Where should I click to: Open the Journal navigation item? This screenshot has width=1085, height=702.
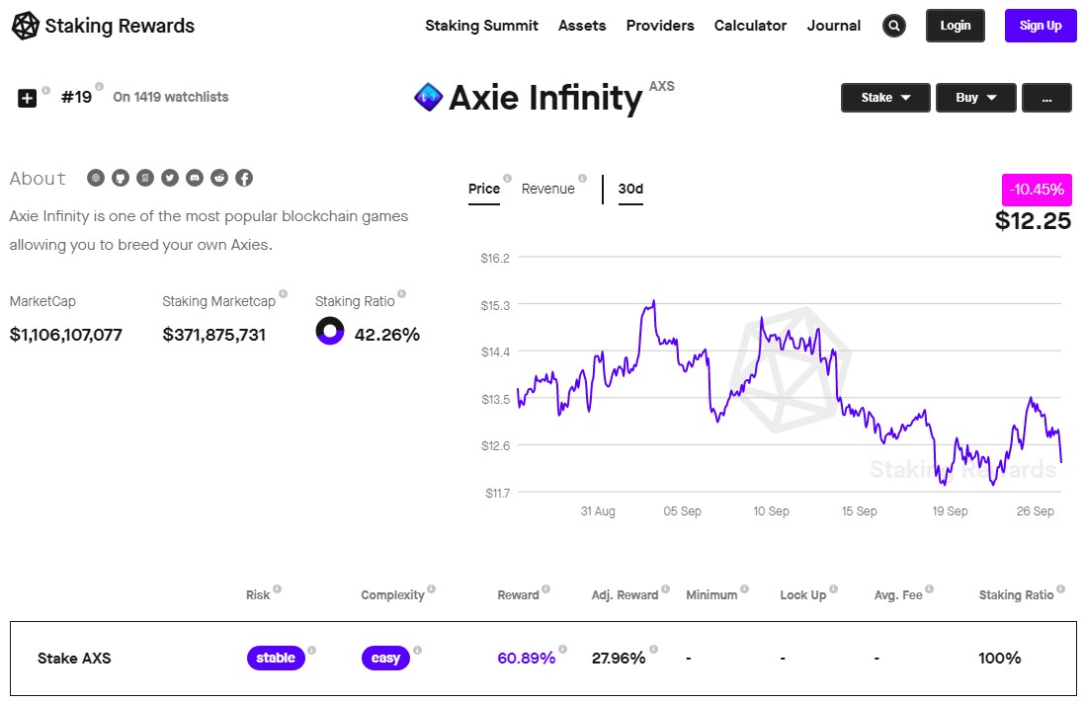(834, 26)
